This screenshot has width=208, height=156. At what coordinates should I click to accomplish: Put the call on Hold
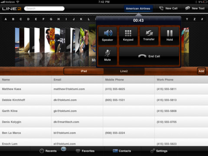coord(170,36)
